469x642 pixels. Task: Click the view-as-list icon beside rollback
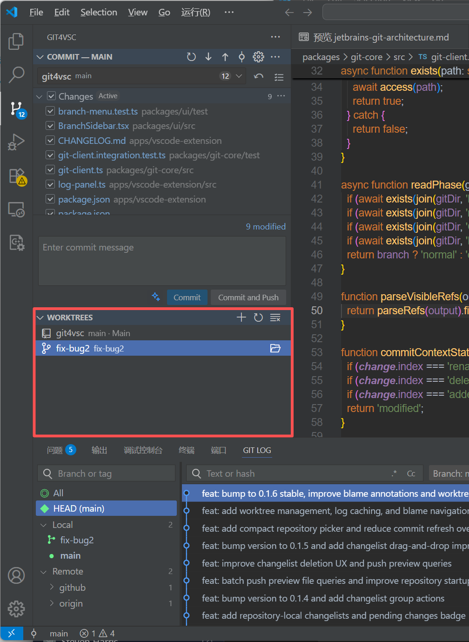coord(279,76)
